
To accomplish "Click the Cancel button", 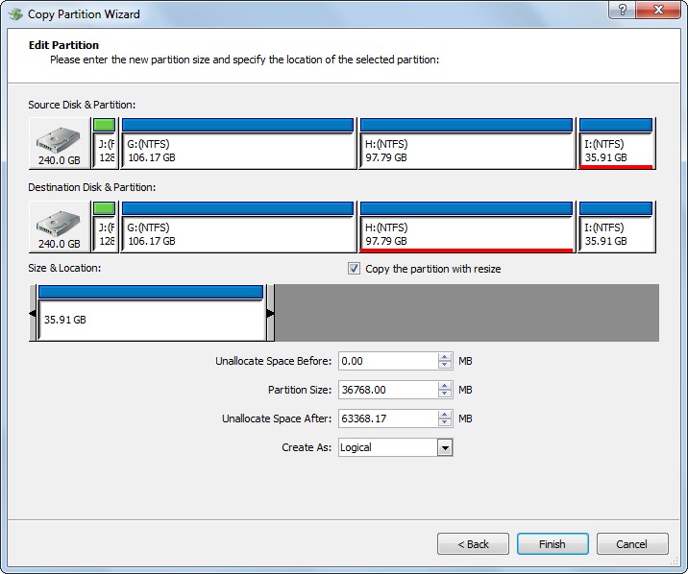I will click(x=632, y=544).
